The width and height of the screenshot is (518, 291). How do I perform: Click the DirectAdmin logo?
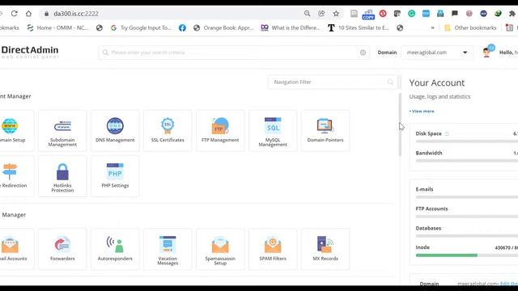(30, 52)
